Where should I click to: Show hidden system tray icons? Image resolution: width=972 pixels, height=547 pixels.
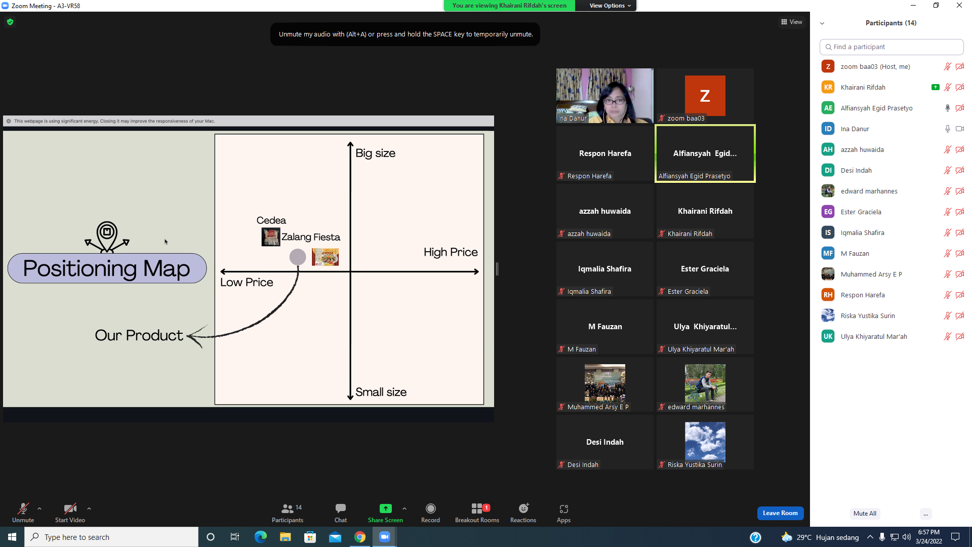click(x=870, y=537)
